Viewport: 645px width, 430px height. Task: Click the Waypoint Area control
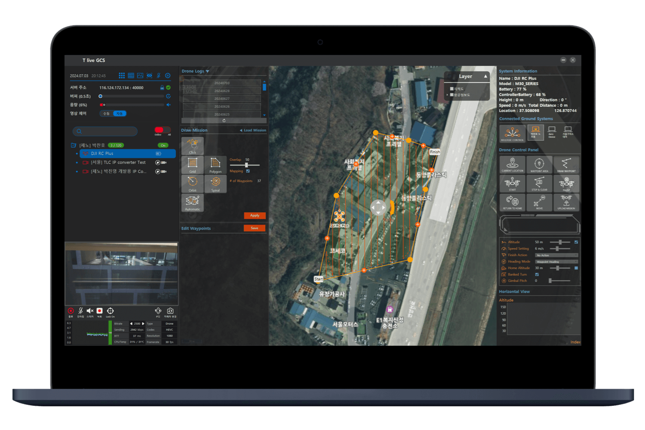[x=539, y=165]
